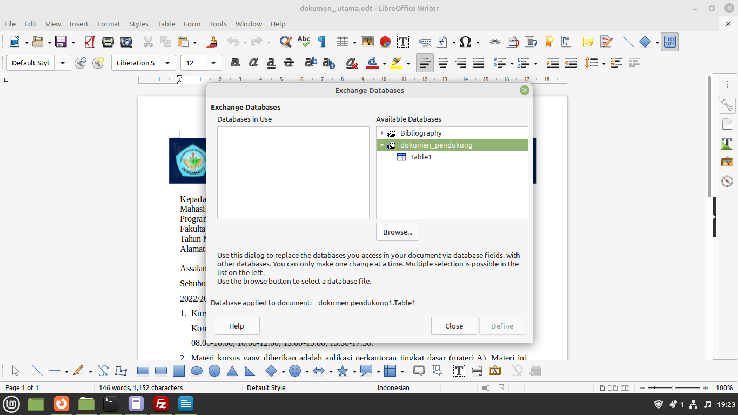Open the sidebar Gallery icon
Screen dimensions: 738x415
(727, 162)
